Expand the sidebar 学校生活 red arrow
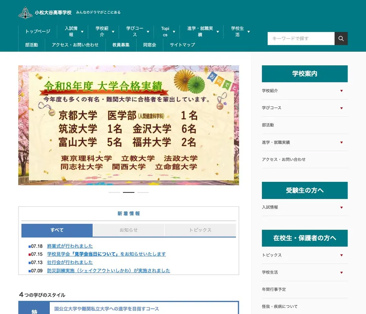This screenshot has height=314, width=366. pyautogui.click(x=341, y=272)
